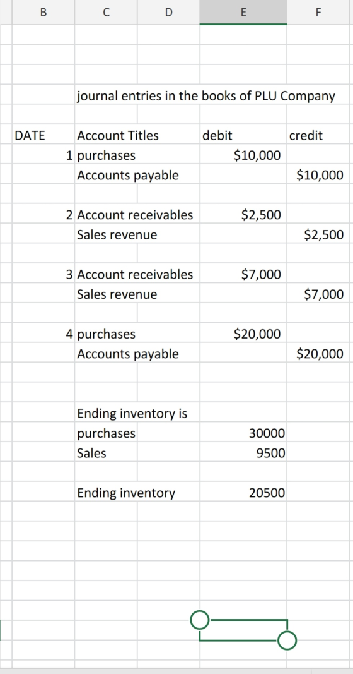The image size is (353, 674).
Task: Click the purchases cell of entry 4
Action: point(105,334)
